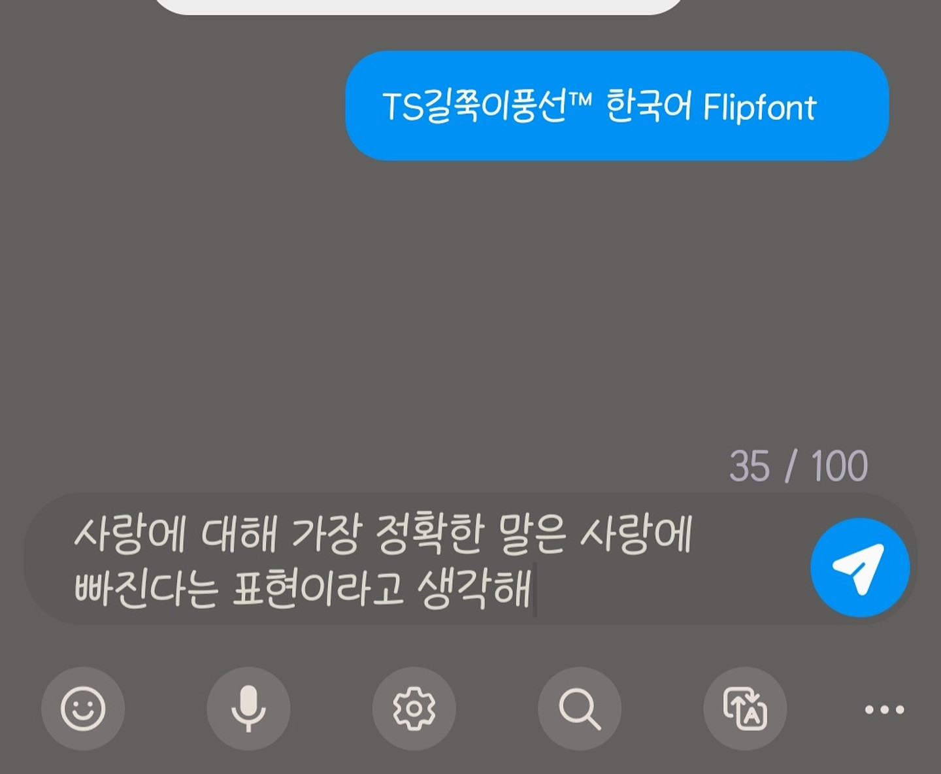
Task: Tap the 35 / 100 character counter
Action: [x=799, y=466]
